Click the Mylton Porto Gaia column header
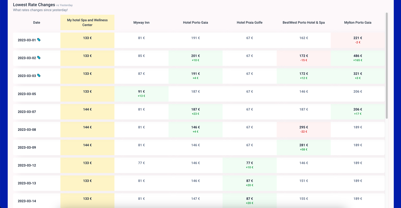This screenshot has height=208, width=401. click(x=358, y=23)
